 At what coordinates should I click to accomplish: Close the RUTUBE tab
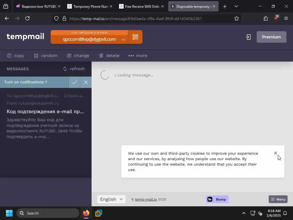click(x=59, y=6)
